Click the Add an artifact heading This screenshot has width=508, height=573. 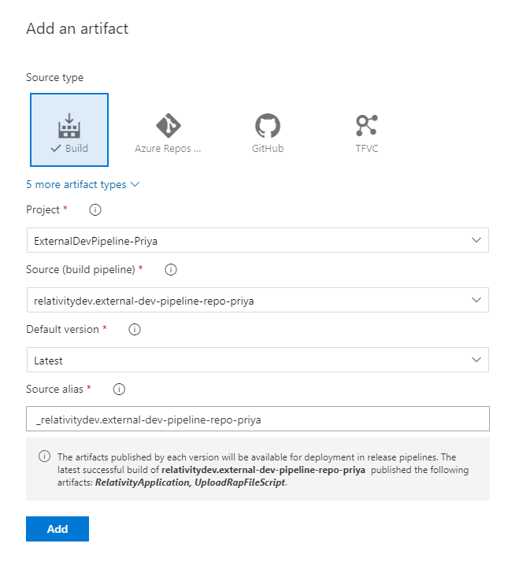[77, 28]
